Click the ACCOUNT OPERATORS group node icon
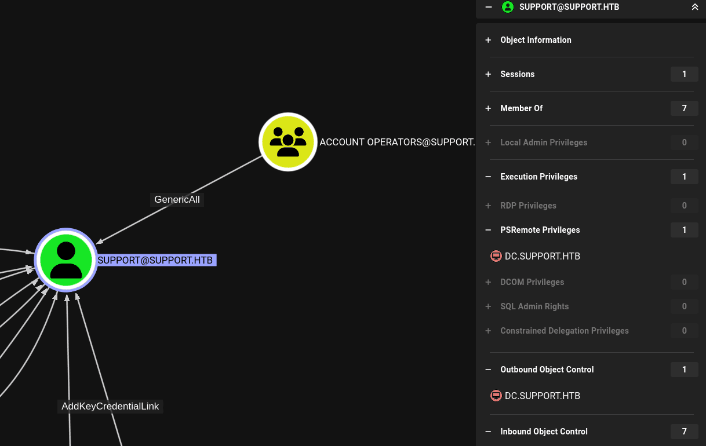Image resolution: width=706 pixels, height=446 pixels. 288,142
